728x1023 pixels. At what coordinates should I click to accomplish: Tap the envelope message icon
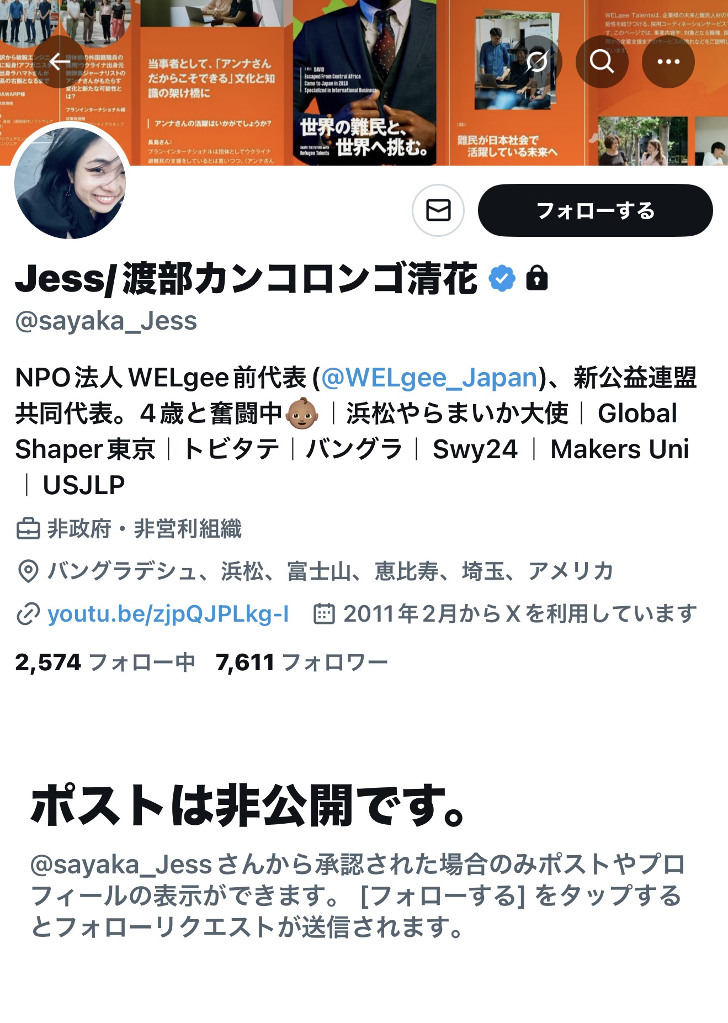pos(438,210)
